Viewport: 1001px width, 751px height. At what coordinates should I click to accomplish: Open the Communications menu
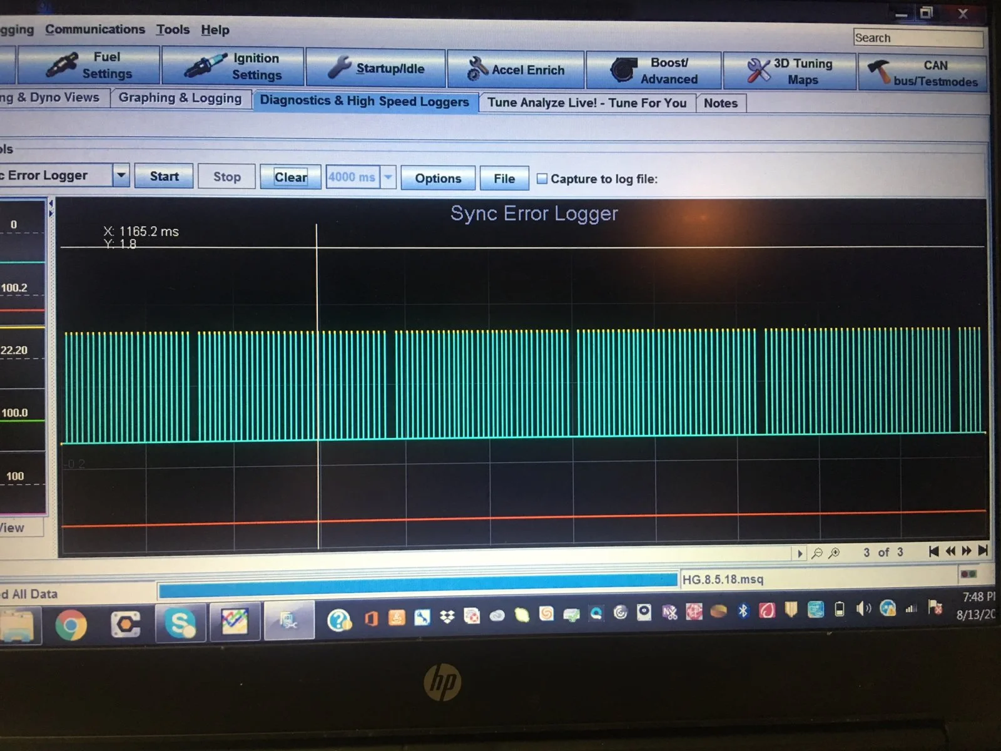(95, 29)
